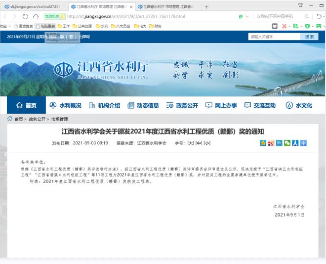Share to Renren icon

click(295, 143)
